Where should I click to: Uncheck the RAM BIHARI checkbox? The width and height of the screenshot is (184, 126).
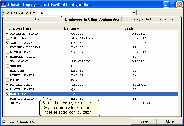coord(7,94)
